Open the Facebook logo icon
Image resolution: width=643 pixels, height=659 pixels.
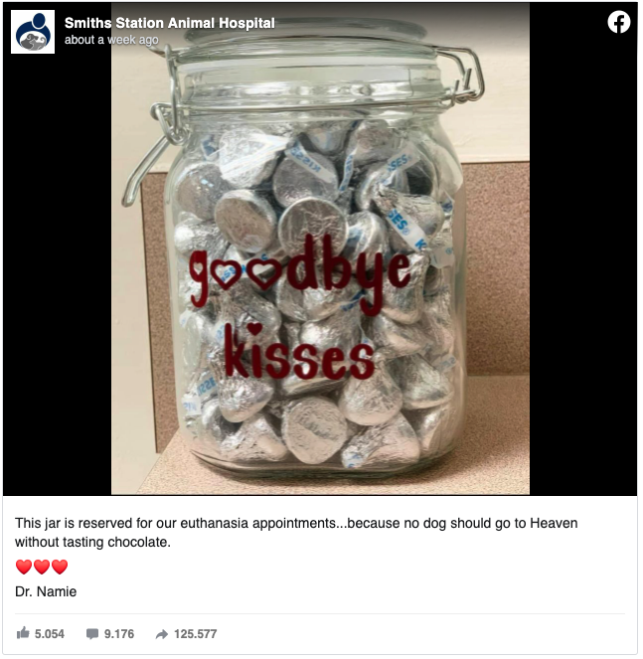[618, 22]
